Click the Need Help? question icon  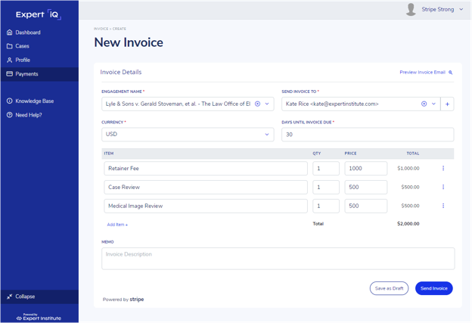[10, 115]
